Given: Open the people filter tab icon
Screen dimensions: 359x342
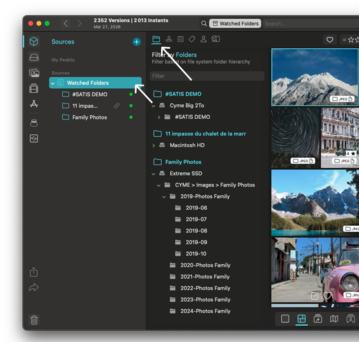Looking at the screenshot, I should [203, 39].
